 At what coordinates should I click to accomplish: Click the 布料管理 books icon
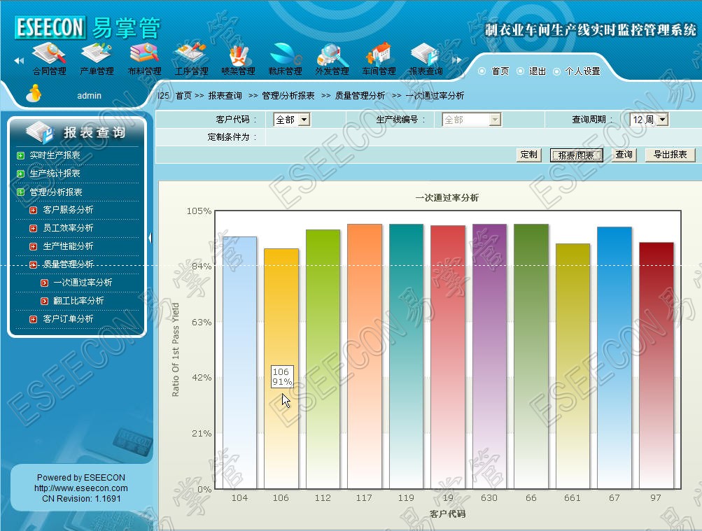[x=144, y=54]
